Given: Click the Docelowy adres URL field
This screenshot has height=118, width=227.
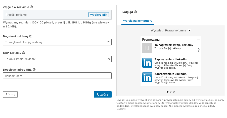Looking at the screenshot, I should coord(57,76).
